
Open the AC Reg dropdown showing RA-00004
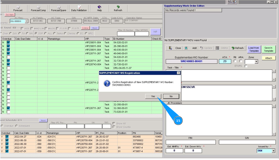tap(27, 21)
